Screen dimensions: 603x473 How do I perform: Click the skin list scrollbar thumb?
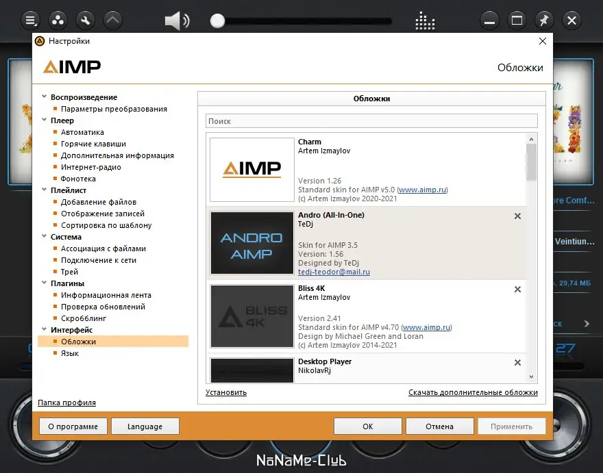point(531,162)
